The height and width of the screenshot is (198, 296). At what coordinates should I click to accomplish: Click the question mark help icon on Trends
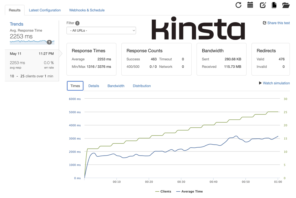click(49, 42)
